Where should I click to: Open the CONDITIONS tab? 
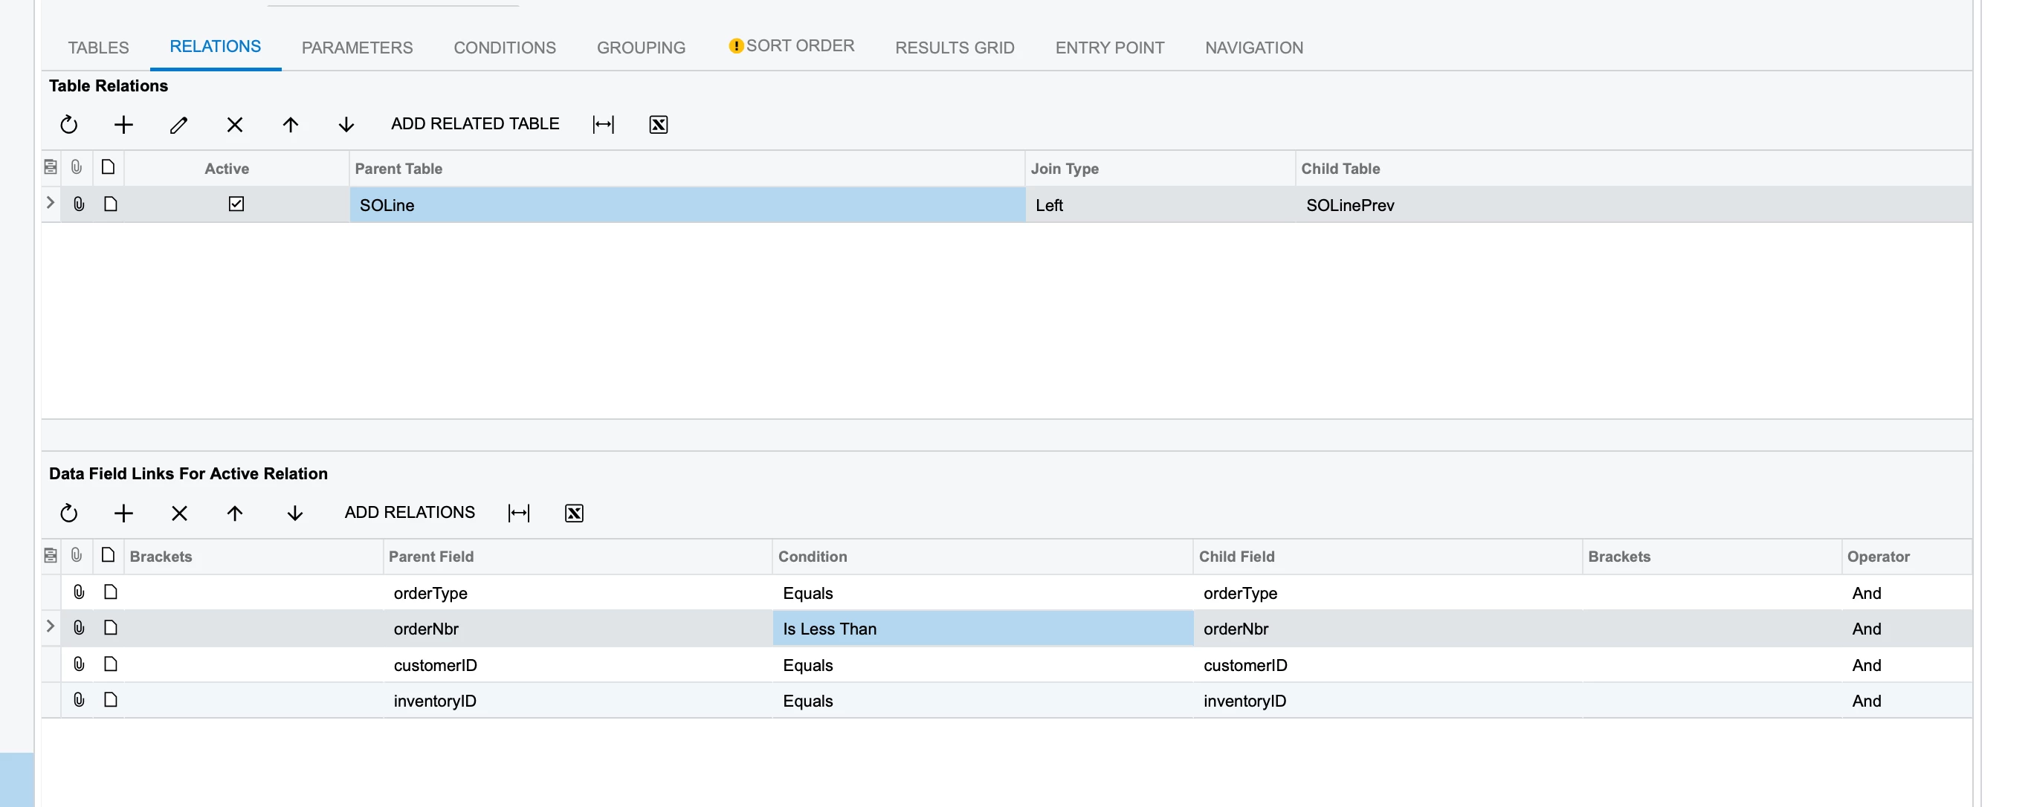click(x=505, y=48)
